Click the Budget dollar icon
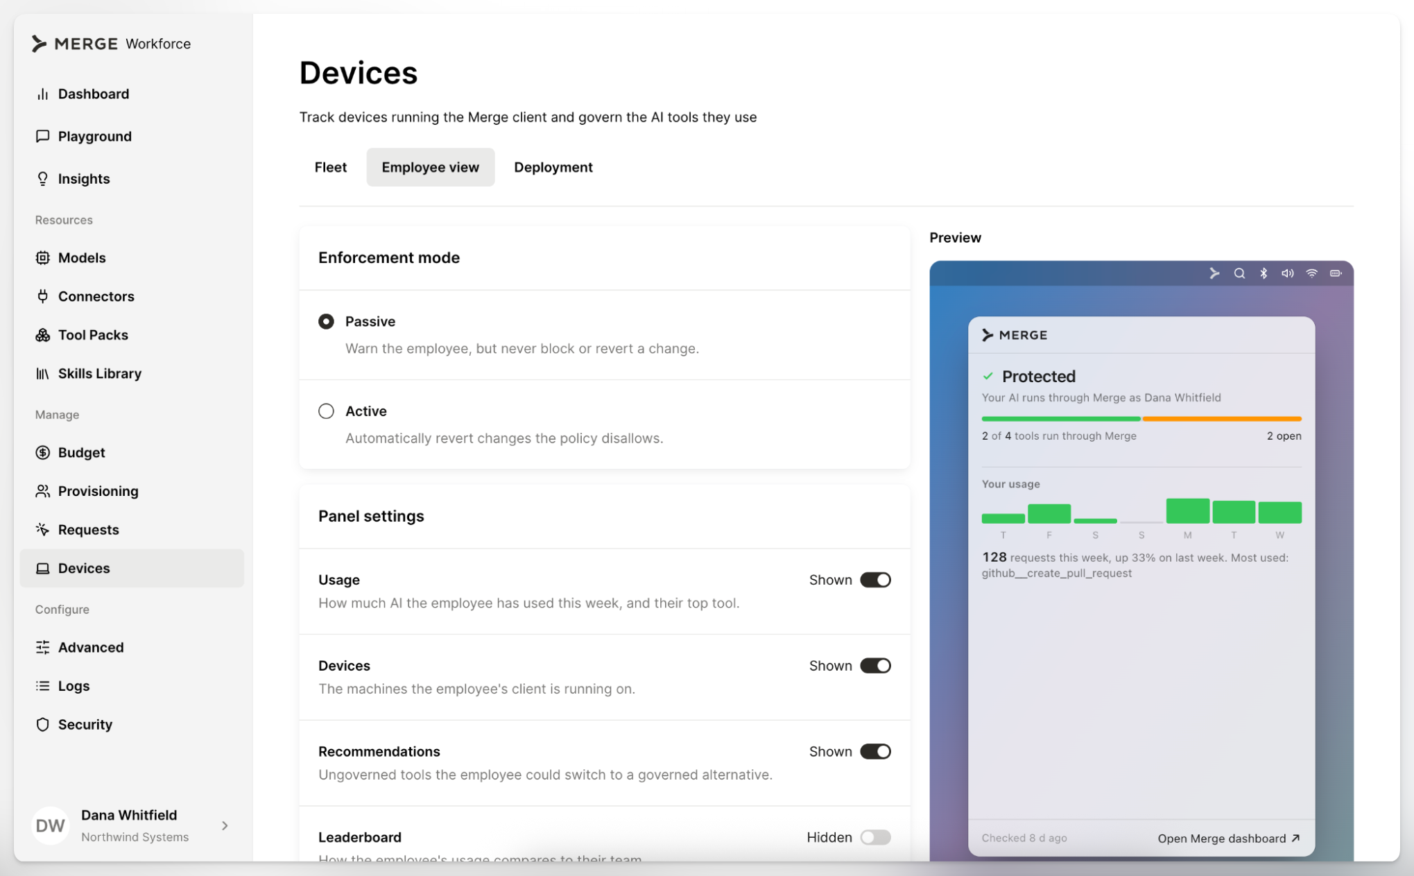The height and width of the screenshot is (876, 1414). pos(42,452)
